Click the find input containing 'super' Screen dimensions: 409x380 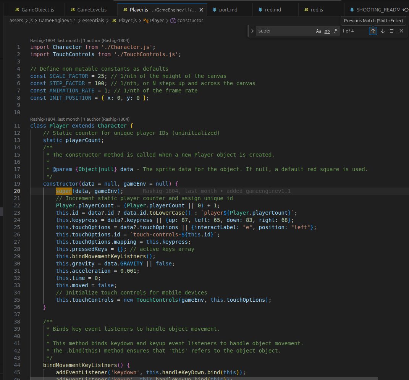pyautogui.click(x=286, y=31)
